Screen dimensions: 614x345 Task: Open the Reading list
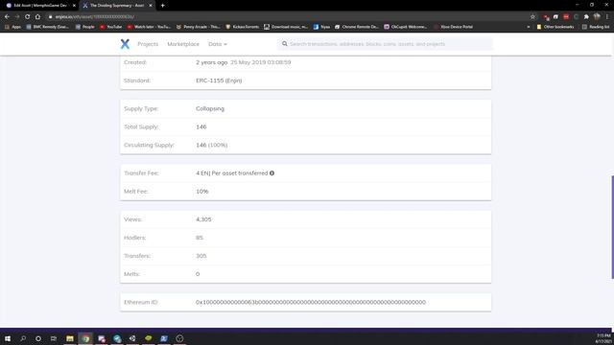tap(596, 27)
